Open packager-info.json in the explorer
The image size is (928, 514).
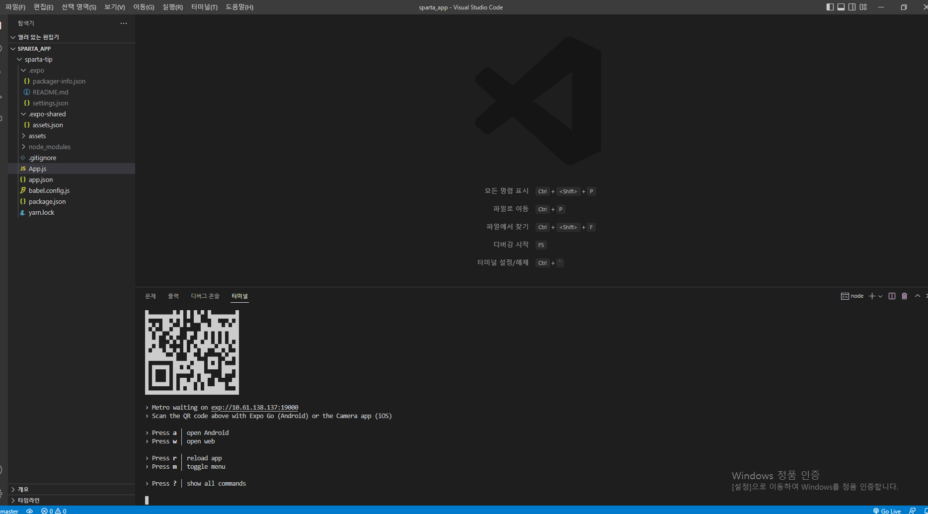click(72, 82)
